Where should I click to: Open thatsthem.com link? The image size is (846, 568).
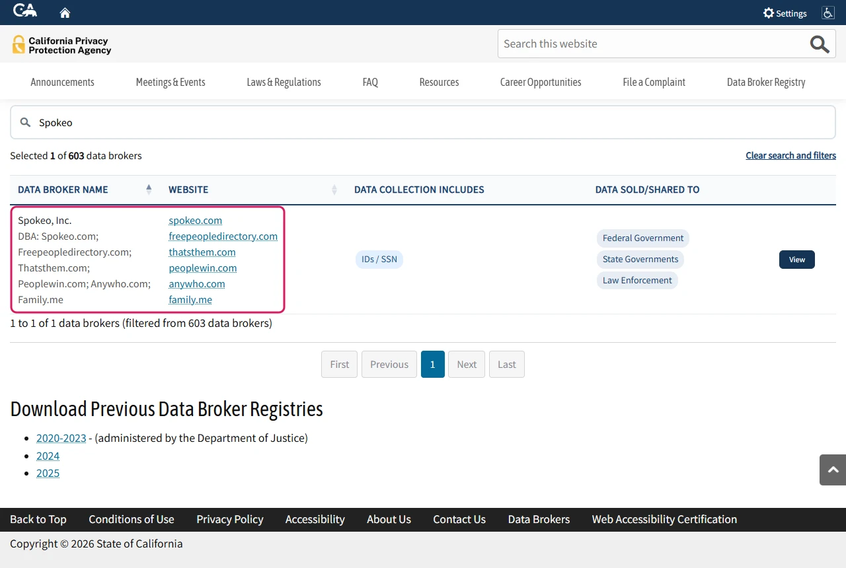pyautogui.click(x=202, y=252)
